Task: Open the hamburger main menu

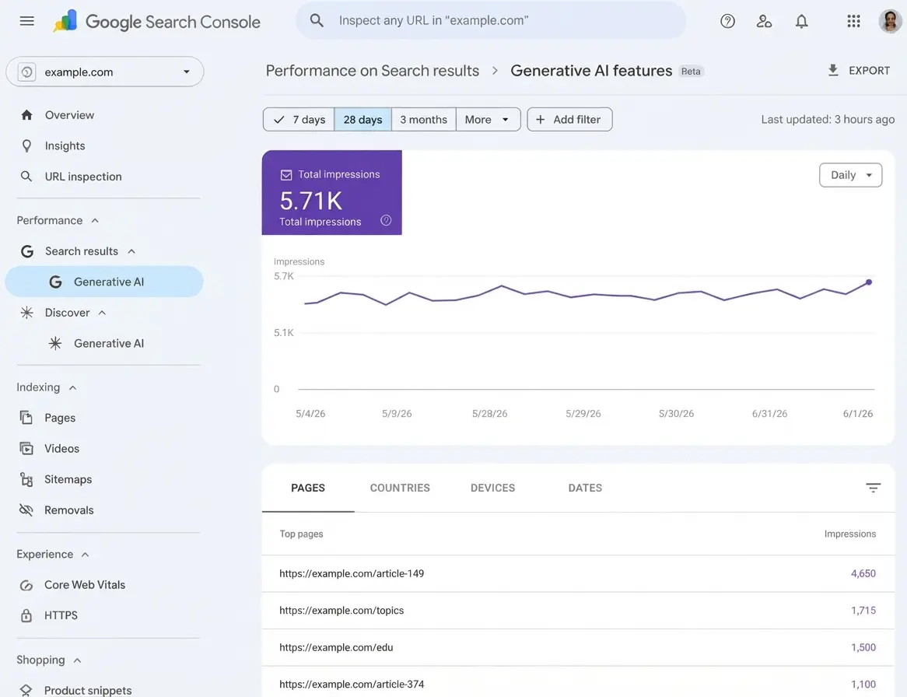Action: (x=26, y=22)
